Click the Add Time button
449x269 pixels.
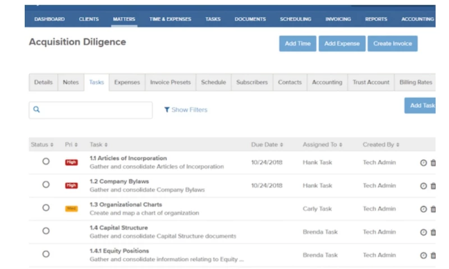pos(297,44)
